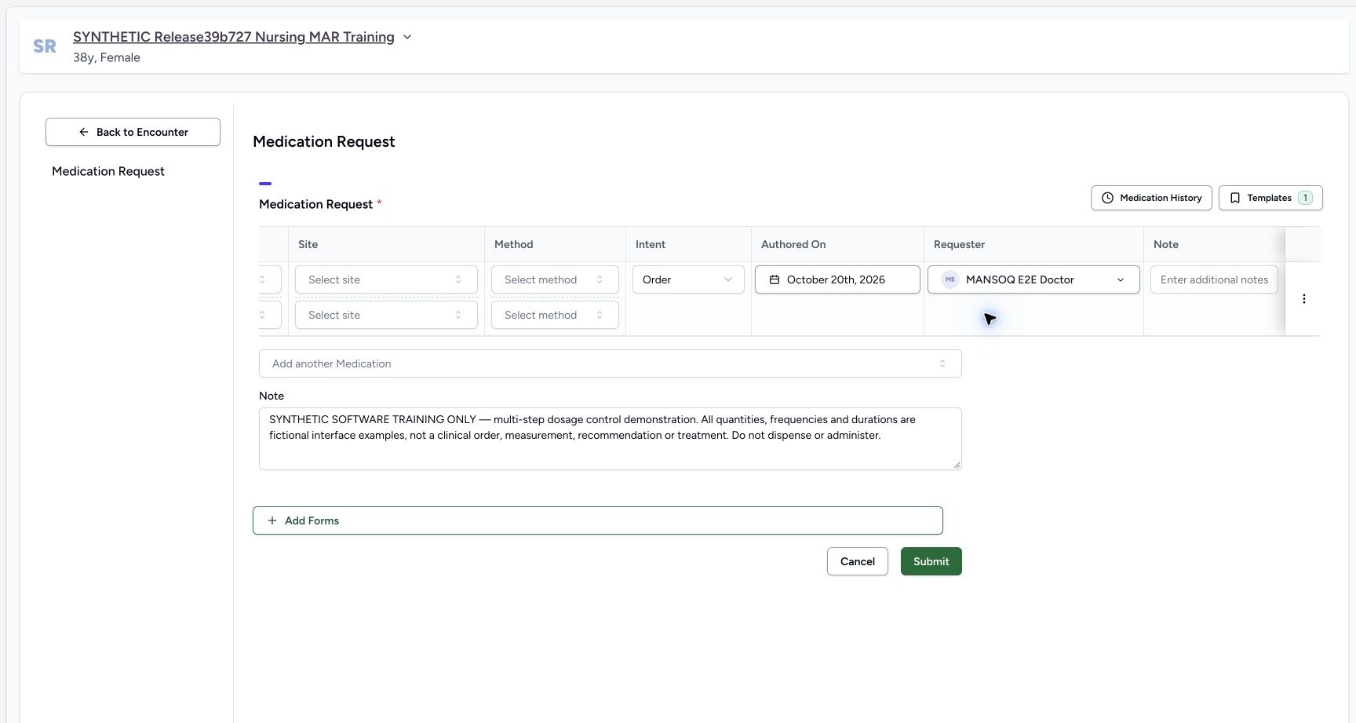Click the calendar icon in Authored On
The width and height of the screenshot is (1356, 723).
pyautogui.click(x=775, y=279)
